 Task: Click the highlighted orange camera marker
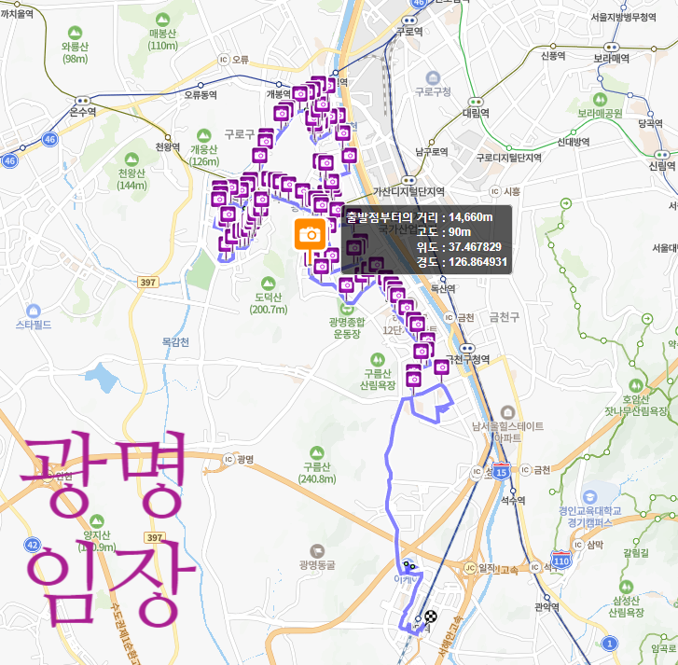(x=310, y=234)
